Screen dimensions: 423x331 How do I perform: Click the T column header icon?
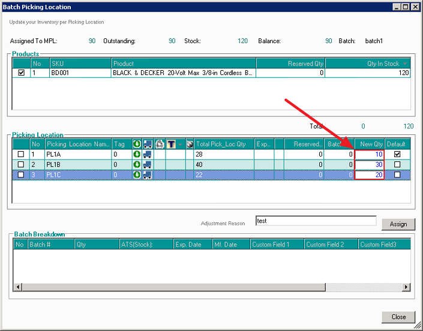171,144
